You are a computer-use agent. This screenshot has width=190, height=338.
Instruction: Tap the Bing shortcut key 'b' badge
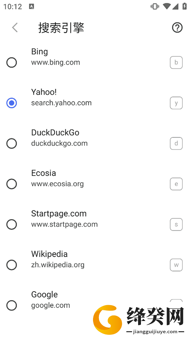point(176,63)
